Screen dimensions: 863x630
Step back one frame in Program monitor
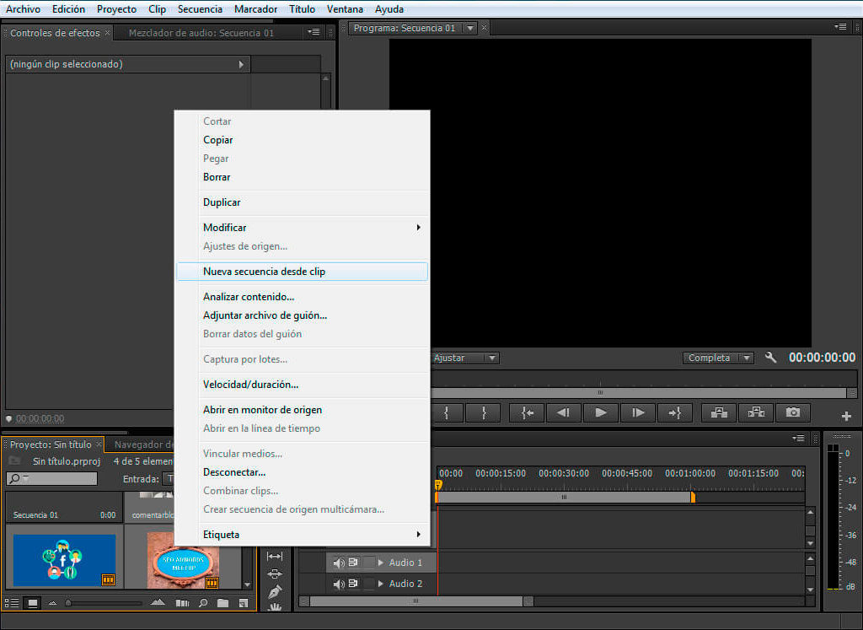click(x=564, y=412)
